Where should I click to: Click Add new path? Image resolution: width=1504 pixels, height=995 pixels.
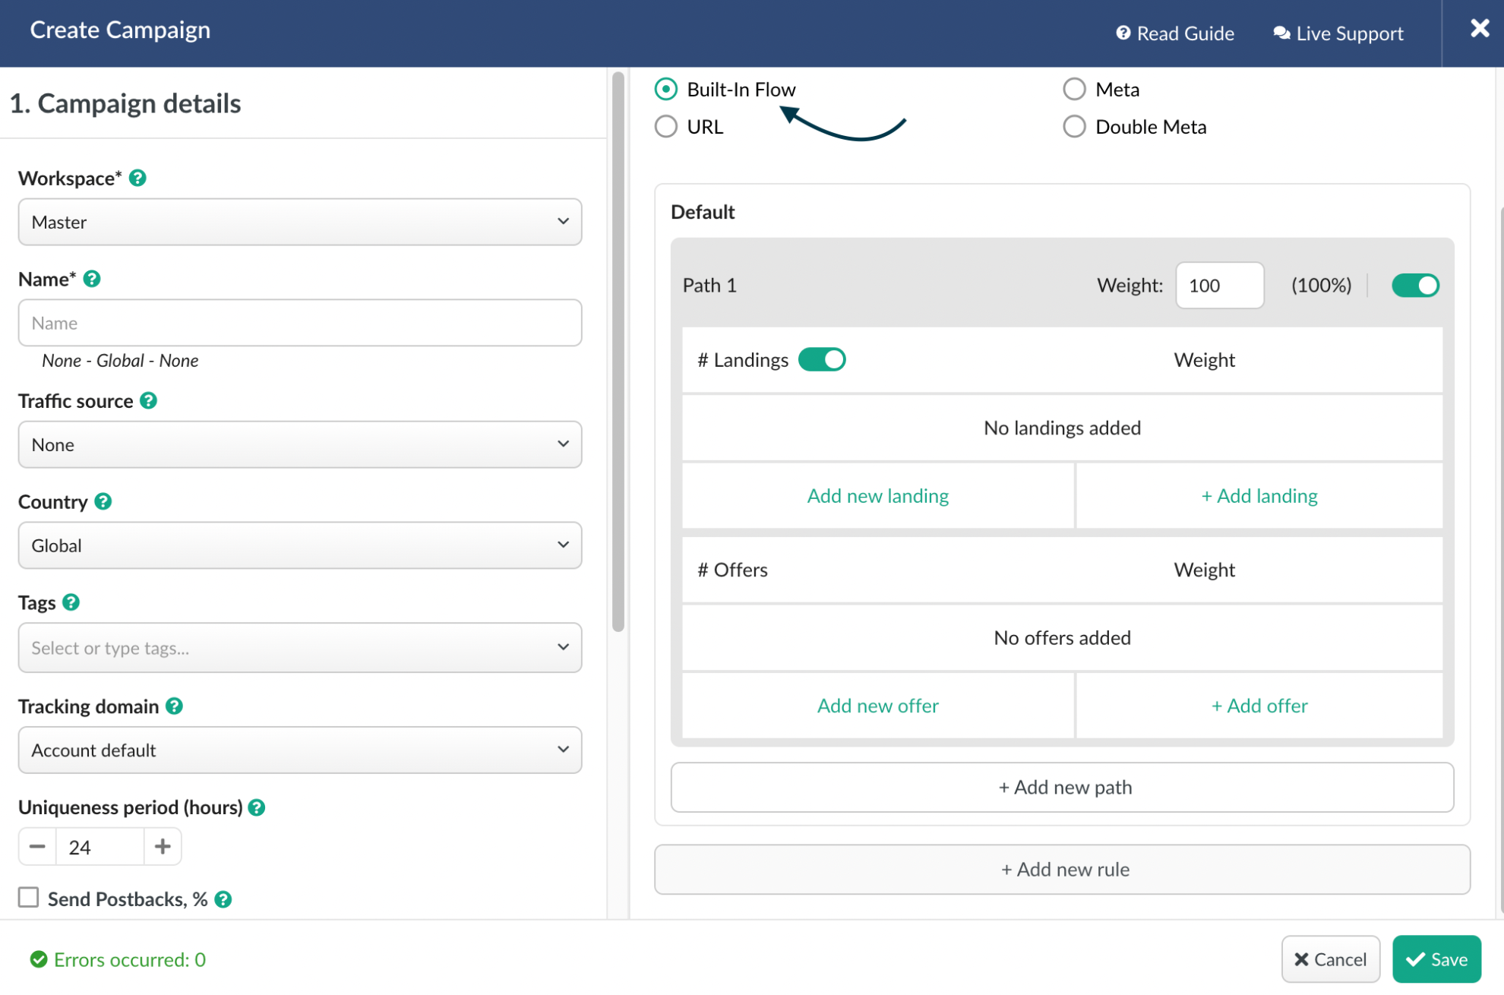pyautogui.click(x=1063, y=787)
